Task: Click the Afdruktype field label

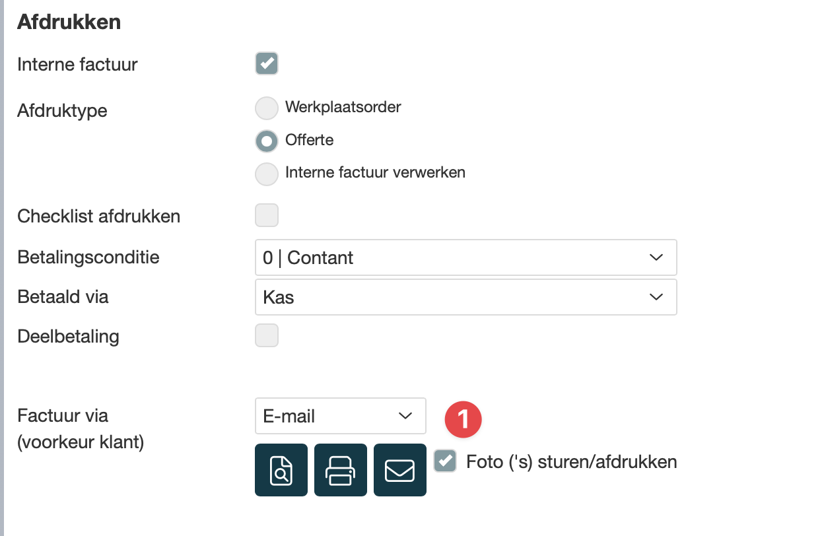Action: point(62,110)
